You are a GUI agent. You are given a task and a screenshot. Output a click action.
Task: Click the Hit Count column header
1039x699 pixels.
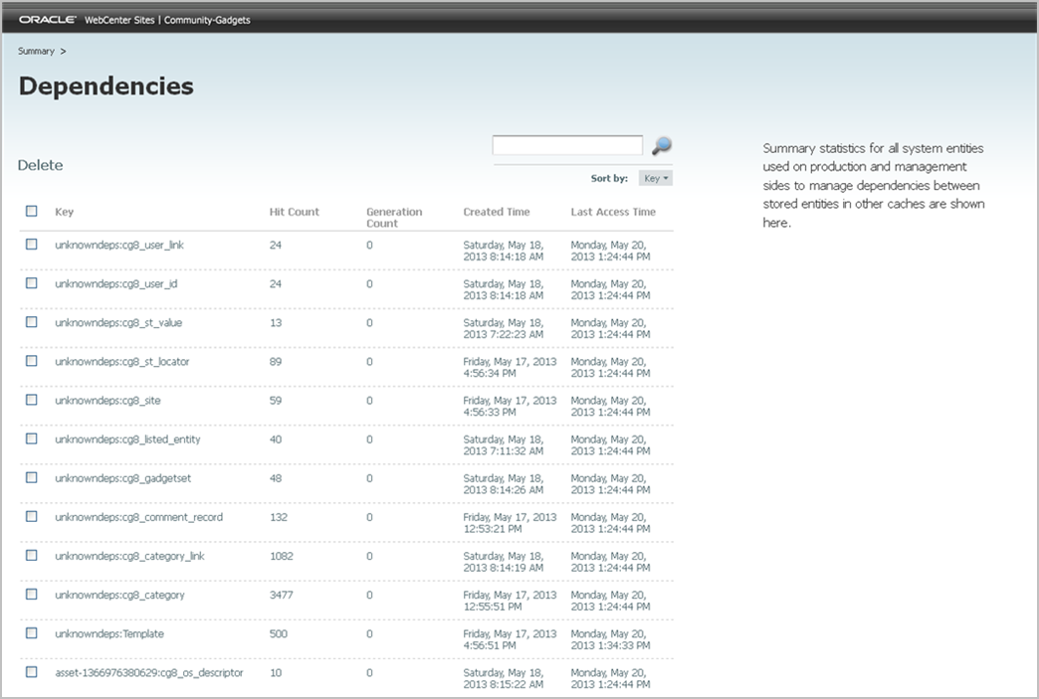click(295, 212)
